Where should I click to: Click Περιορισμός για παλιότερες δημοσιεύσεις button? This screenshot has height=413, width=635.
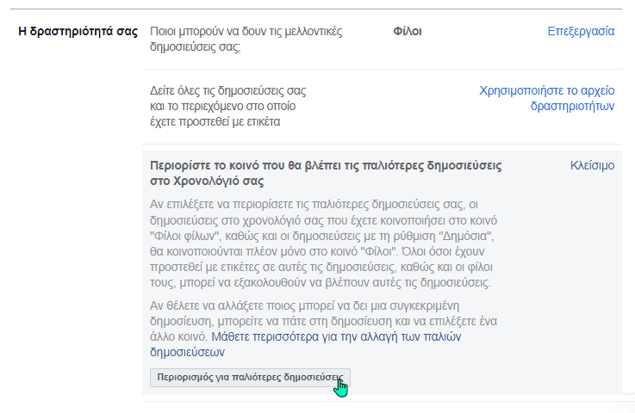click(250, 378)
